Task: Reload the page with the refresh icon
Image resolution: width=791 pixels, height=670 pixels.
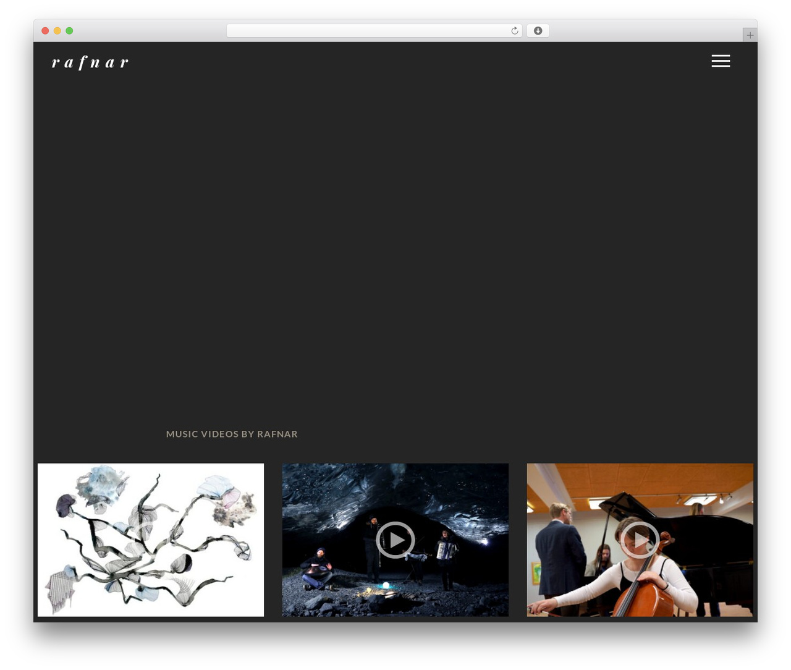Action: (514, 31)
